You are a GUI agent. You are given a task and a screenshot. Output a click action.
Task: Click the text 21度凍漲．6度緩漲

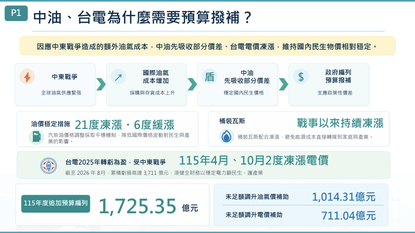click(x=125, y=125)
